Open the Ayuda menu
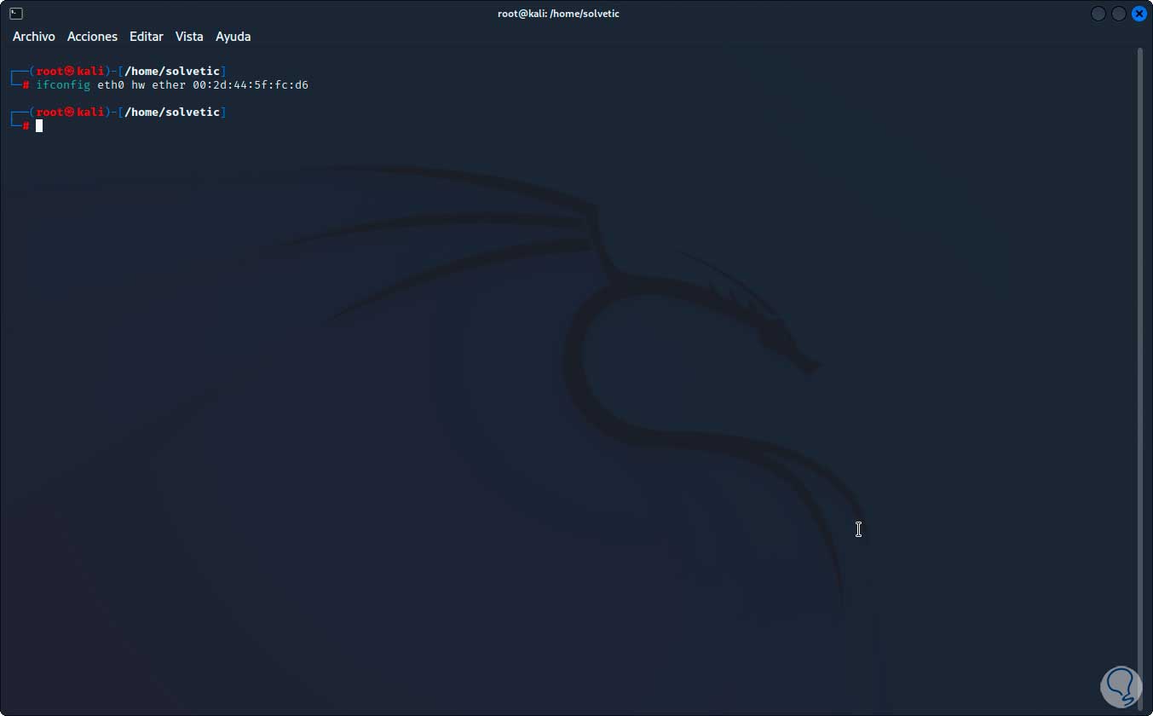Image resolution: width=1153 pixels, height=716 pixels. pos(233,37)
